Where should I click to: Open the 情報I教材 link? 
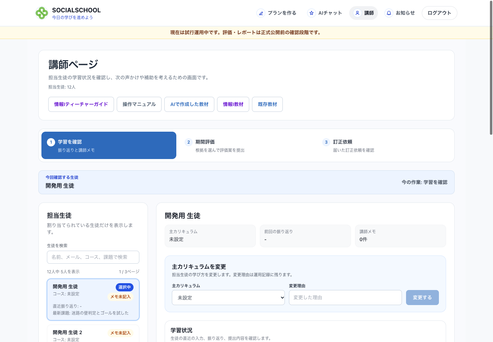click(233, 104)
